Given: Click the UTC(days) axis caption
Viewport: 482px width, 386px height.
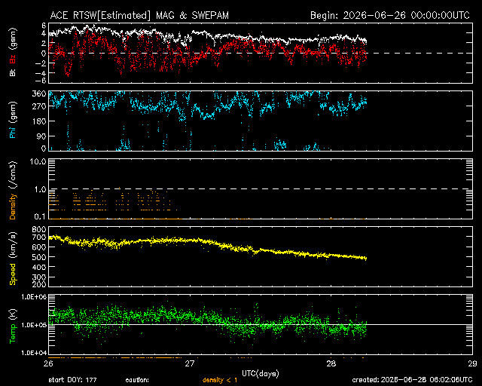Looking at the screenshot, I should pos(261,374).
